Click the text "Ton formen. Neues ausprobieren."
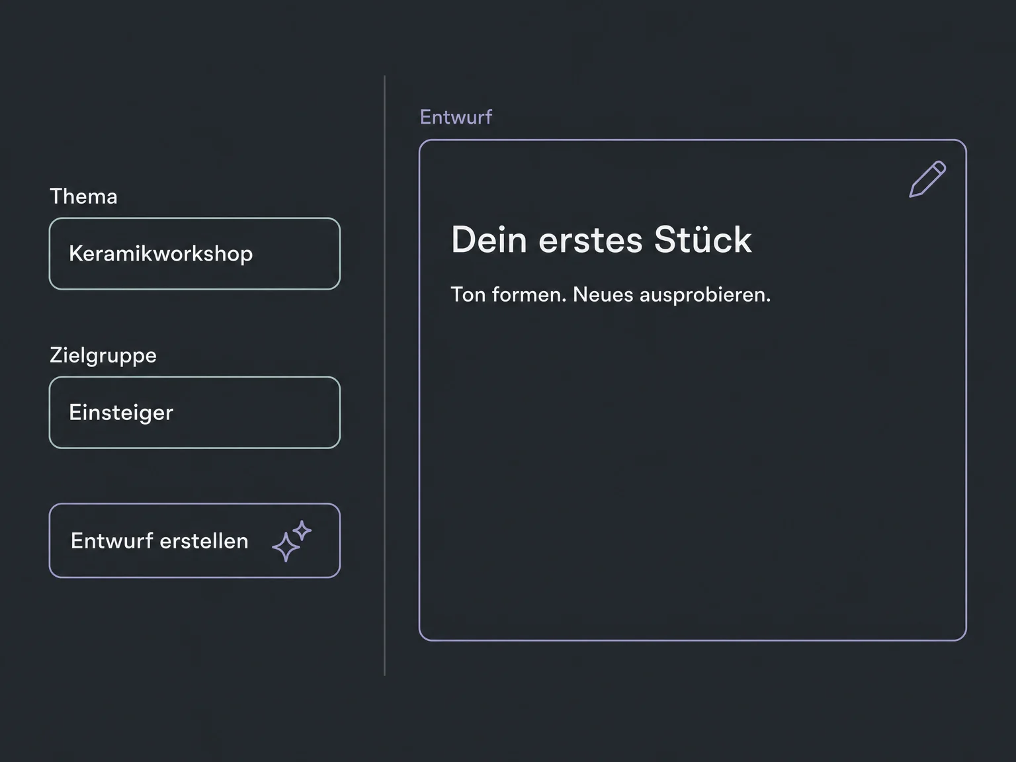The height and width of the screenshot is (762, 1016). 611,294
